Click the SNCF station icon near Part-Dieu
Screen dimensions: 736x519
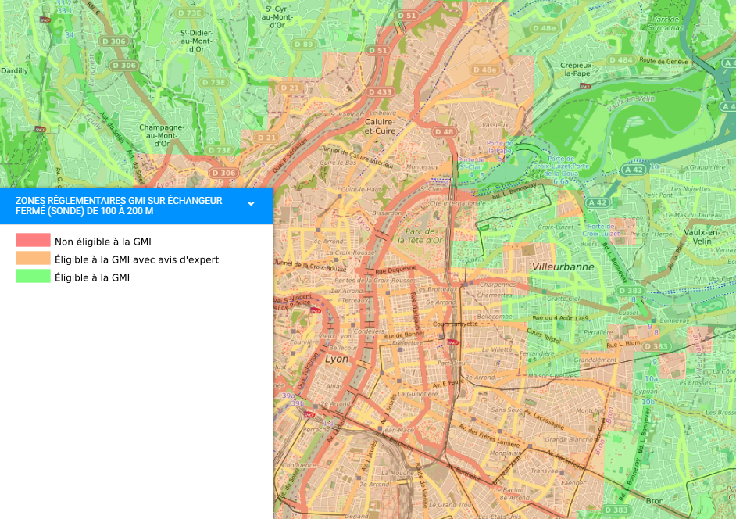tap(452, 342)
